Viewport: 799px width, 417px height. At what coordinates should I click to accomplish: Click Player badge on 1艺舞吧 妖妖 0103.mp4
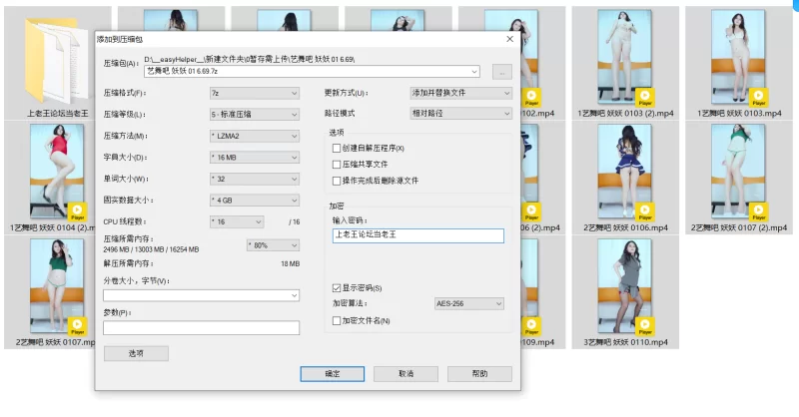(759, 97)
